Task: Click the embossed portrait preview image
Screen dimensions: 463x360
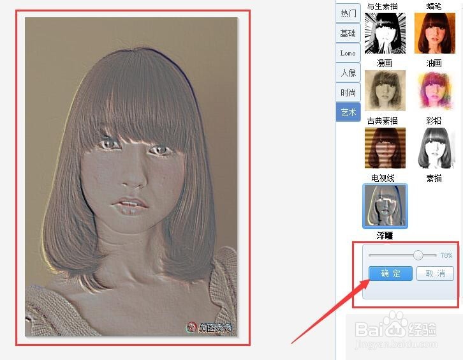Action: 131,176
